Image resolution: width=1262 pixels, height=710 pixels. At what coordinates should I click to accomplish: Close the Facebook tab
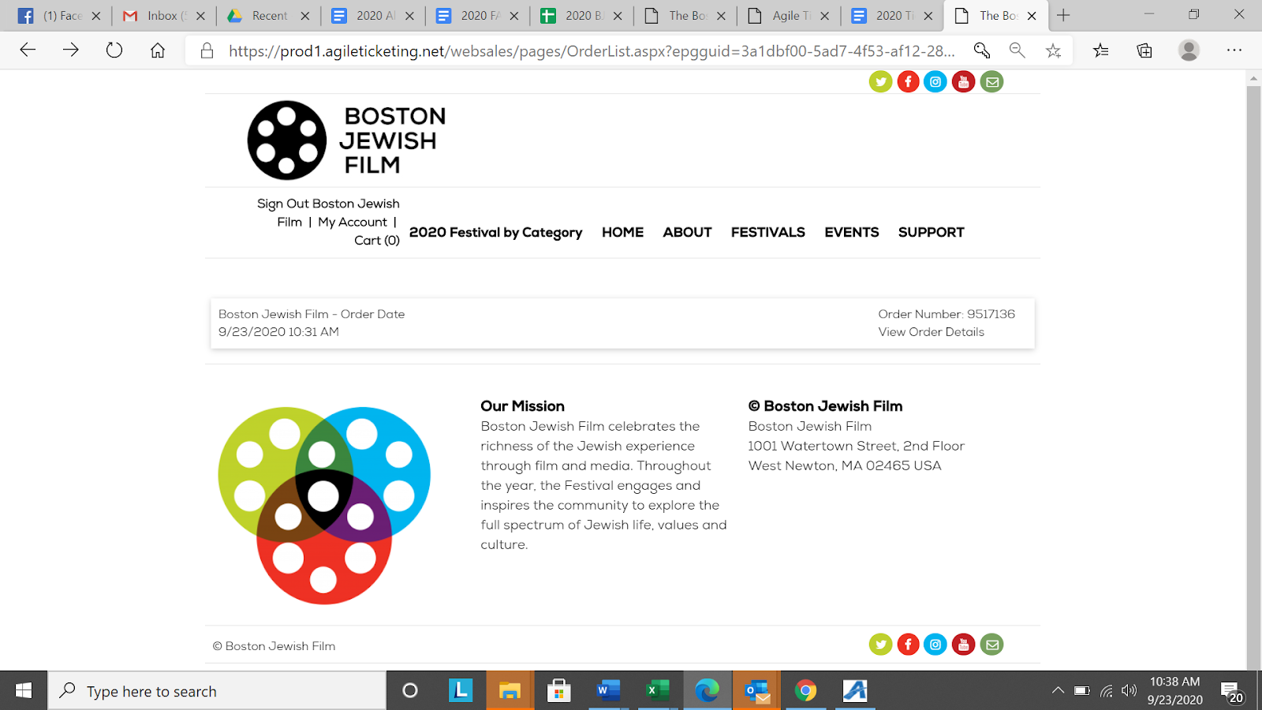(x=96, y=16)
